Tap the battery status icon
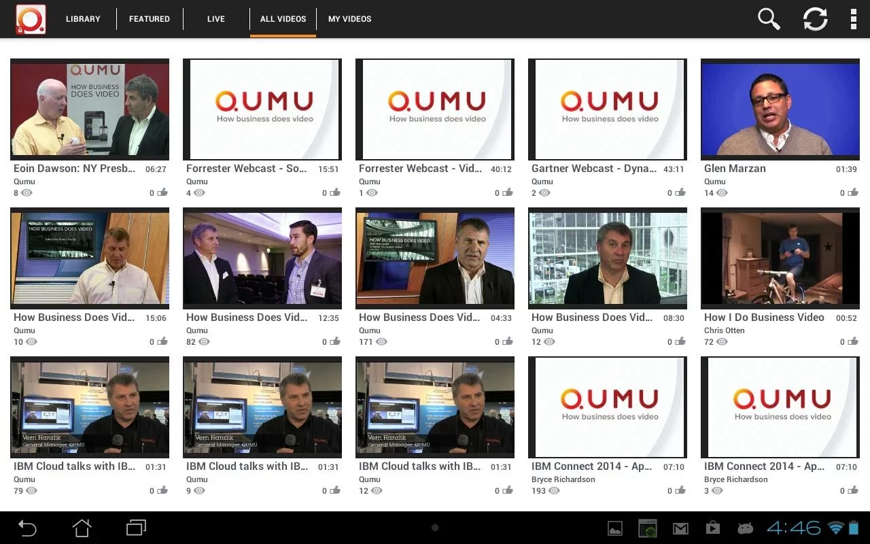Screen dimensions: 870x544 tap(855, 528)
